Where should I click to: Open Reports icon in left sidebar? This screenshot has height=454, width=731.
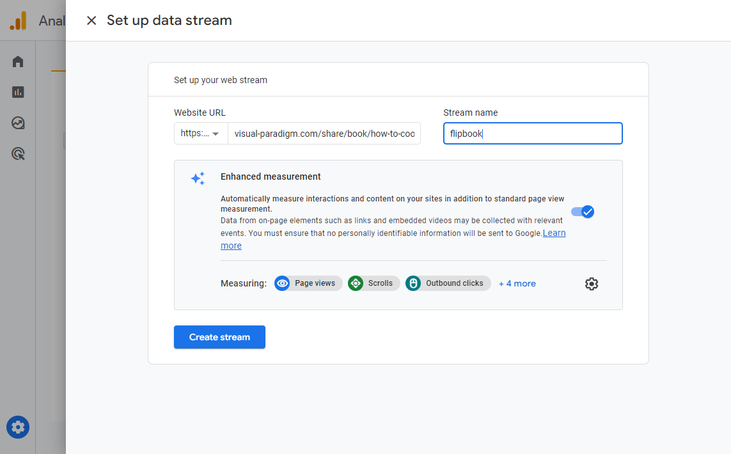coord(18,92)
